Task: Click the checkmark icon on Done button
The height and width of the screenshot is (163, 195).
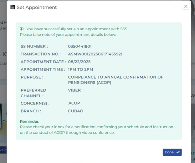Action: pyautogui.click(x=178, y=152)
